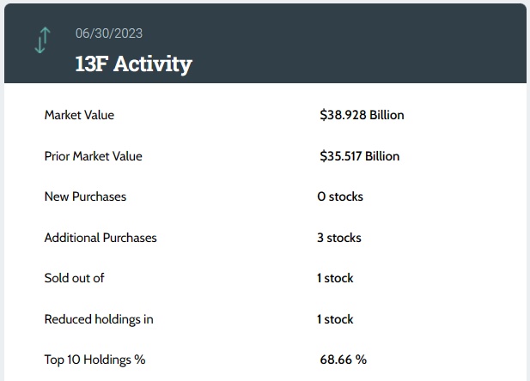Select the 13F Activity title

(133, 63)
